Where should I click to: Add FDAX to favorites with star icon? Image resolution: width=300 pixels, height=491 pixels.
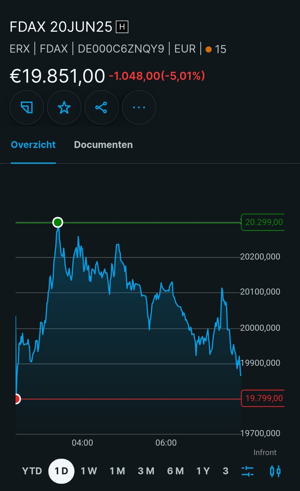click(64, 107)
